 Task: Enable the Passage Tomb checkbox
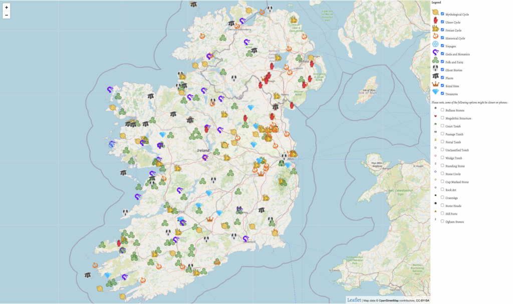coord(442,133)
